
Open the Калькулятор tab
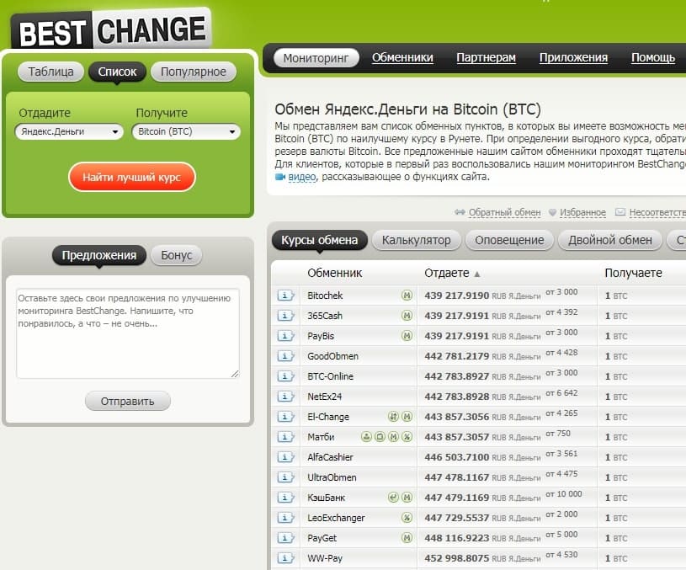pyautogui.click(x=416, y=240)
